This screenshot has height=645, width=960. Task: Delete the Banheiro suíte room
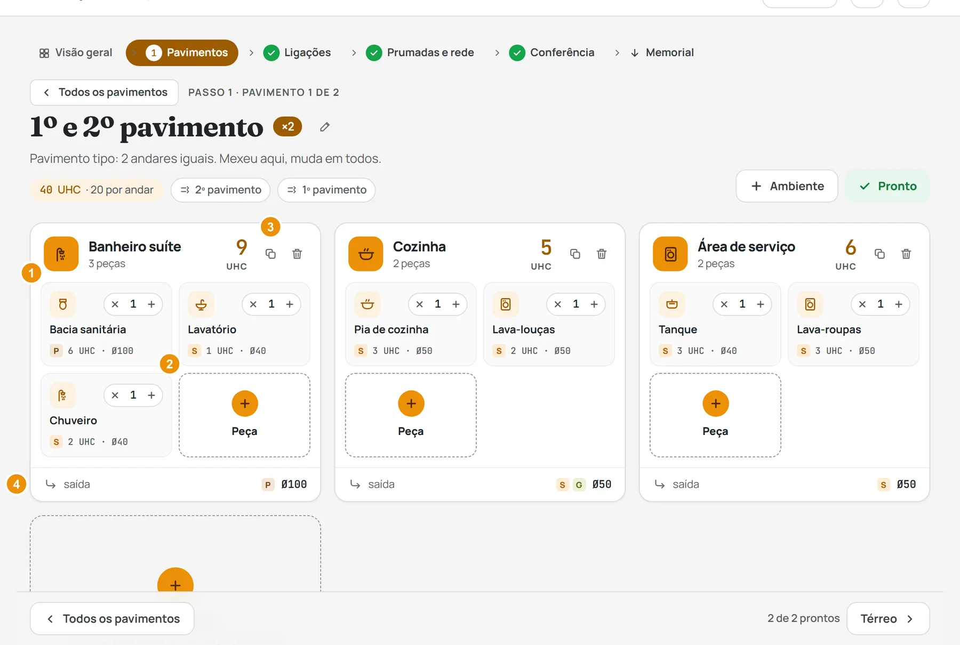tap(297, 254)
